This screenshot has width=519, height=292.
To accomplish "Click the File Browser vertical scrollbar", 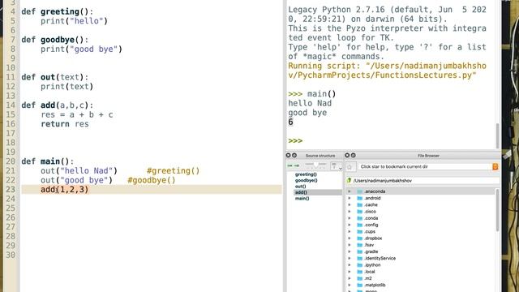I will 497,210.
